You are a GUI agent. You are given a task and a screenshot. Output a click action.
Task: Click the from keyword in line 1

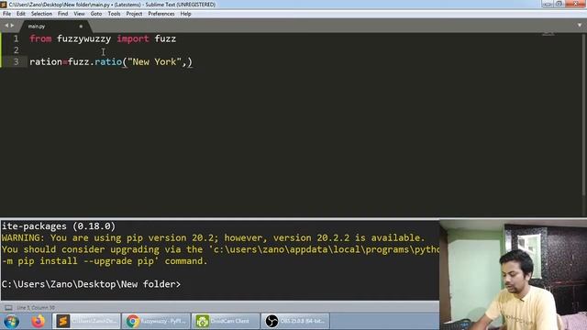[40, 38]
